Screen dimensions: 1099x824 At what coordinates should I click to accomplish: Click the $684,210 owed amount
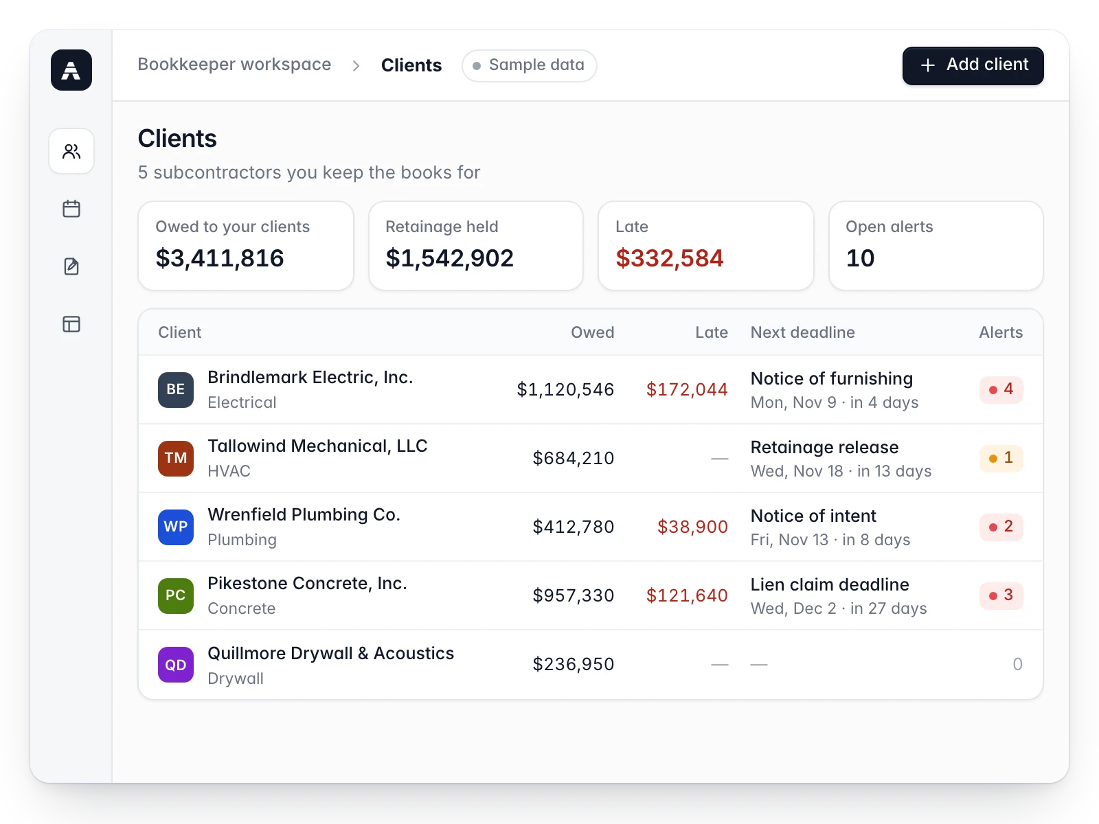[x=574, y=458]
